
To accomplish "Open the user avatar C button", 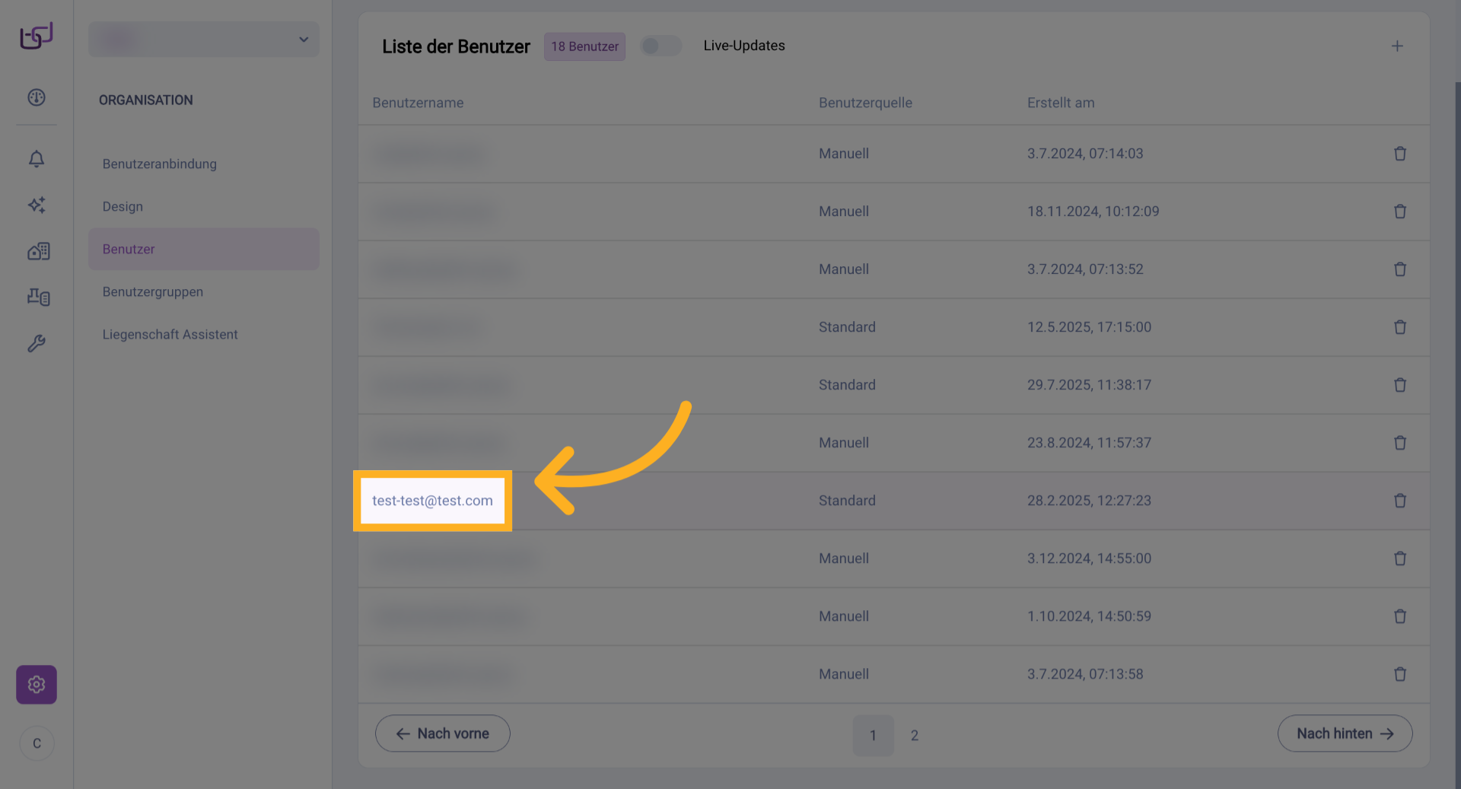I will click(37, 743).
